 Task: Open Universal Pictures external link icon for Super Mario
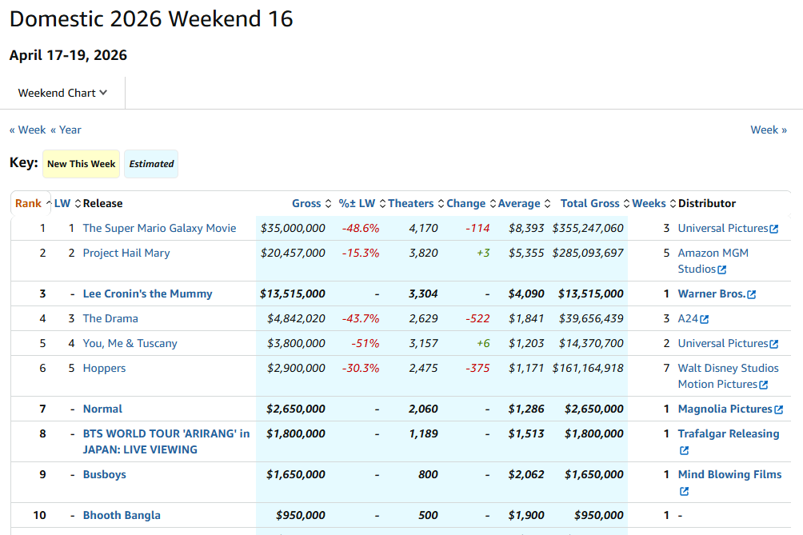774,229
